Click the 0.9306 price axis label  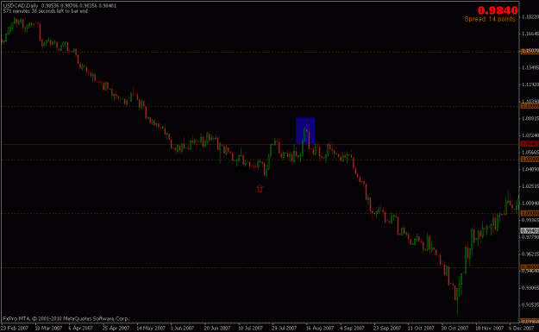(x=530, y=288)
